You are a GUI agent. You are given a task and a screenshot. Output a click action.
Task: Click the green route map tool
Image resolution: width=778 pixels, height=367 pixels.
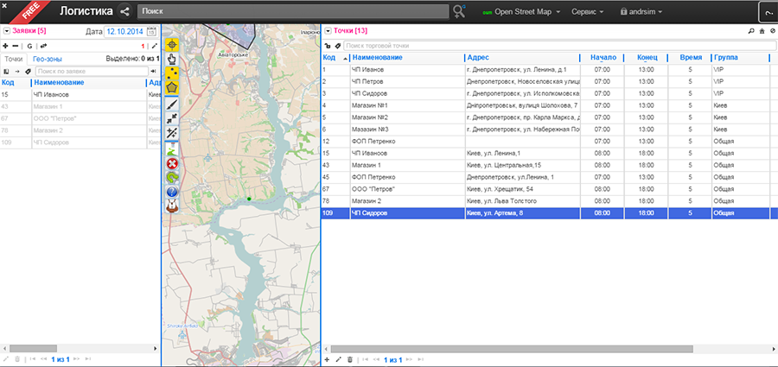172,149
